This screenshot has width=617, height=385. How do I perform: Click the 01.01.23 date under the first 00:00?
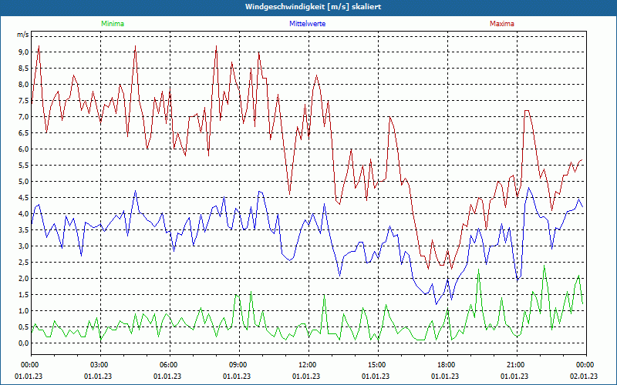[29, 377]
